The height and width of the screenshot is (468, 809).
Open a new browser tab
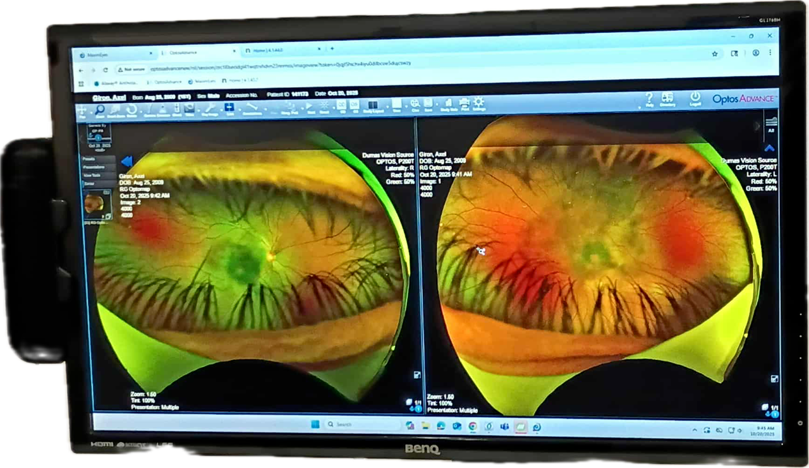pyautogui.click(x=332, y=49)
